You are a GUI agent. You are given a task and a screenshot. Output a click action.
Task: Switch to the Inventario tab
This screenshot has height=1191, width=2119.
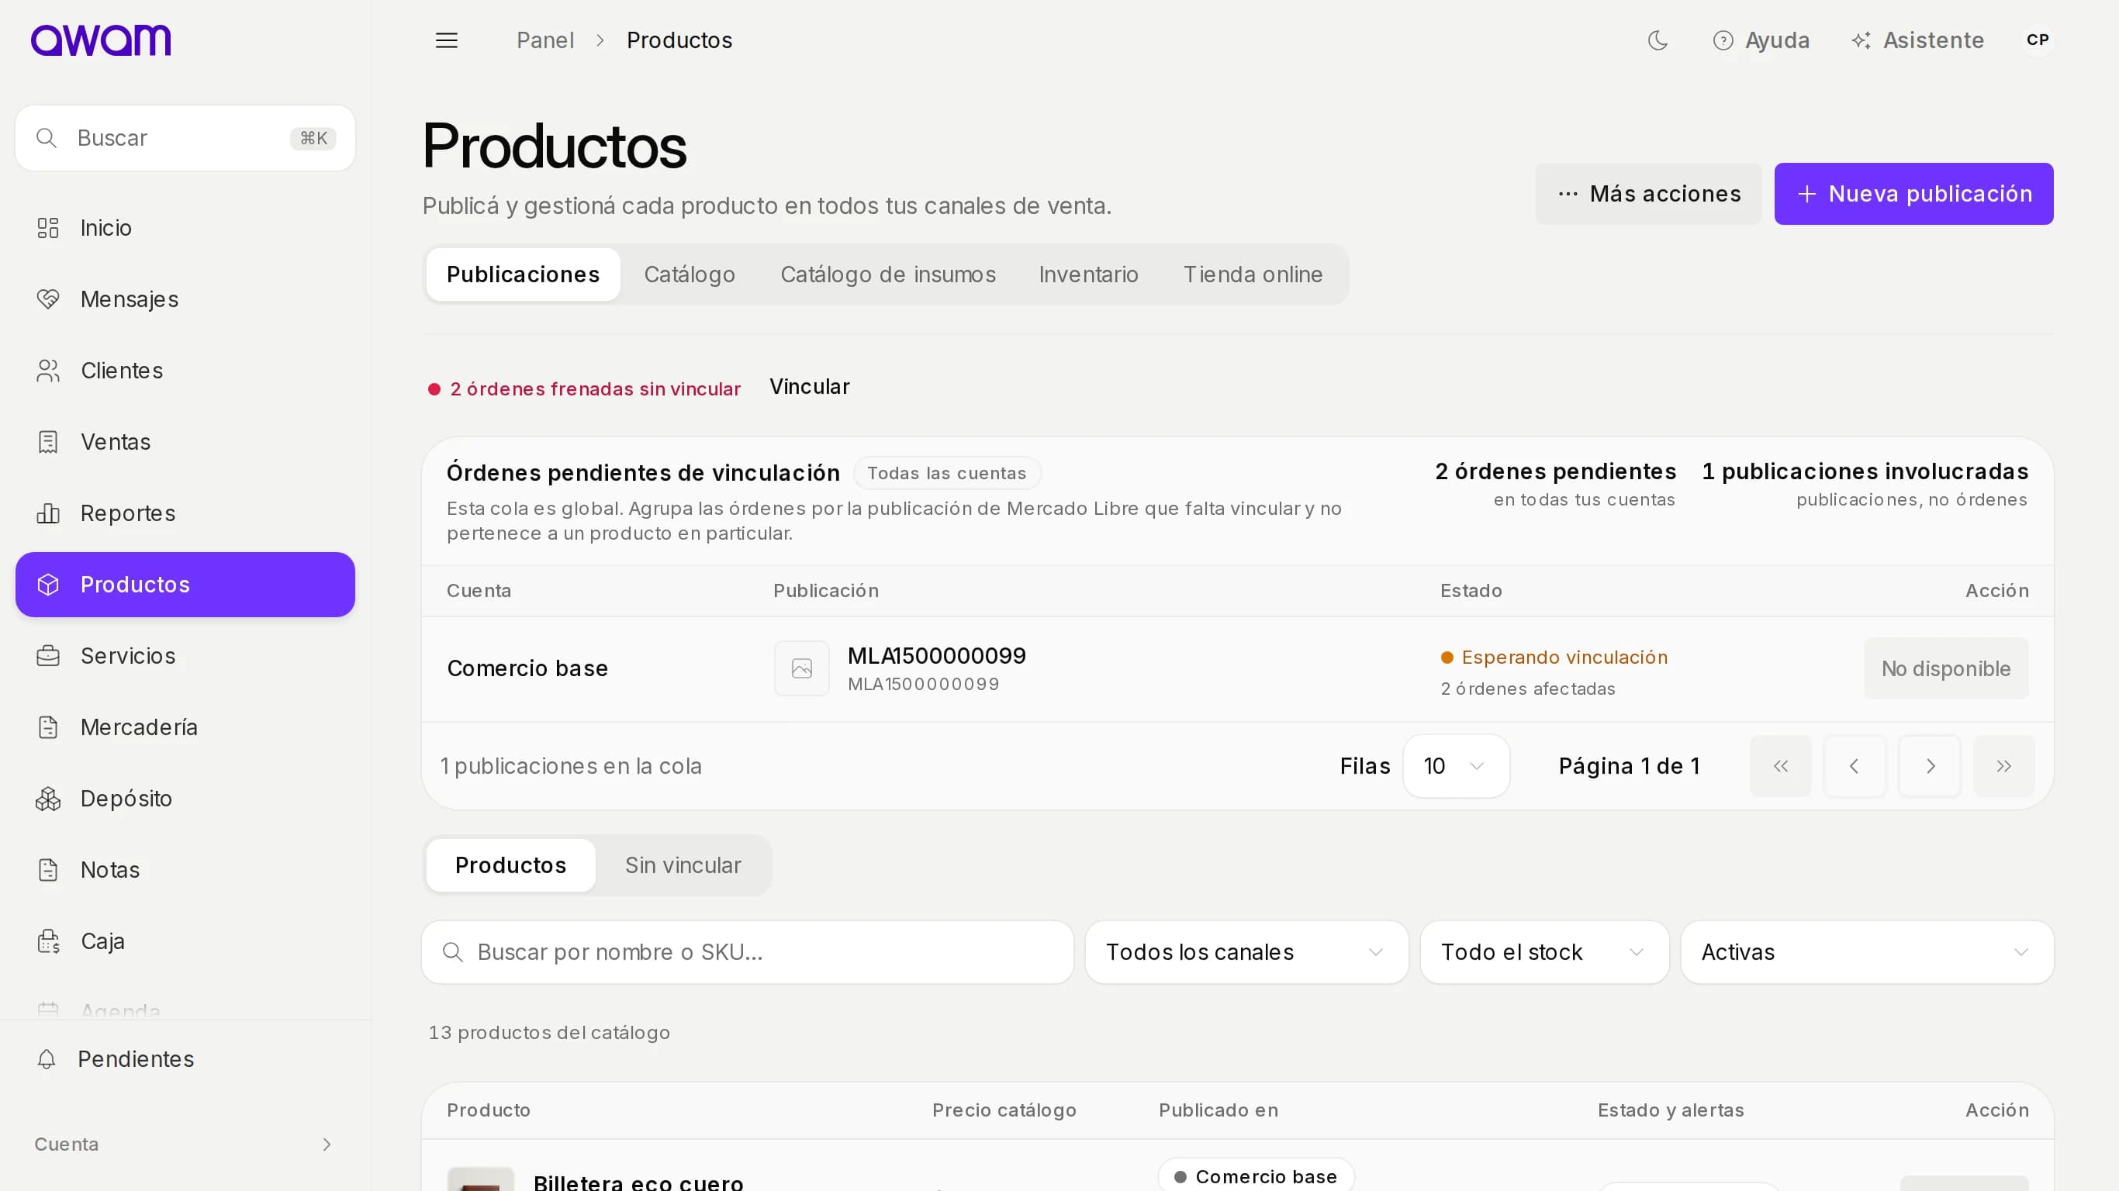[x=1088, y=274]
